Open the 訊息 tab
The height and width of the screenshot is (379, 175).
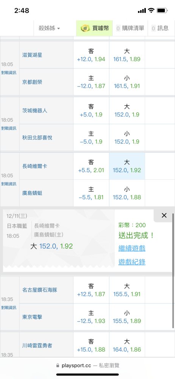(160, 28)
